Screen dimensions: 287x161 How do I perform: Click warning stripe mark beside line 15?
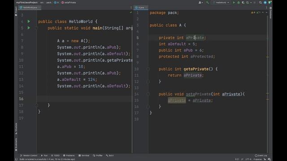pyautogui.click(x=267, y=99)
